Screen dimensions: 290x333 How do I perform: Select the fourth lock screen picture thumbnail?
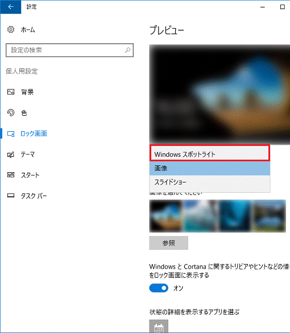coord(270,216)
